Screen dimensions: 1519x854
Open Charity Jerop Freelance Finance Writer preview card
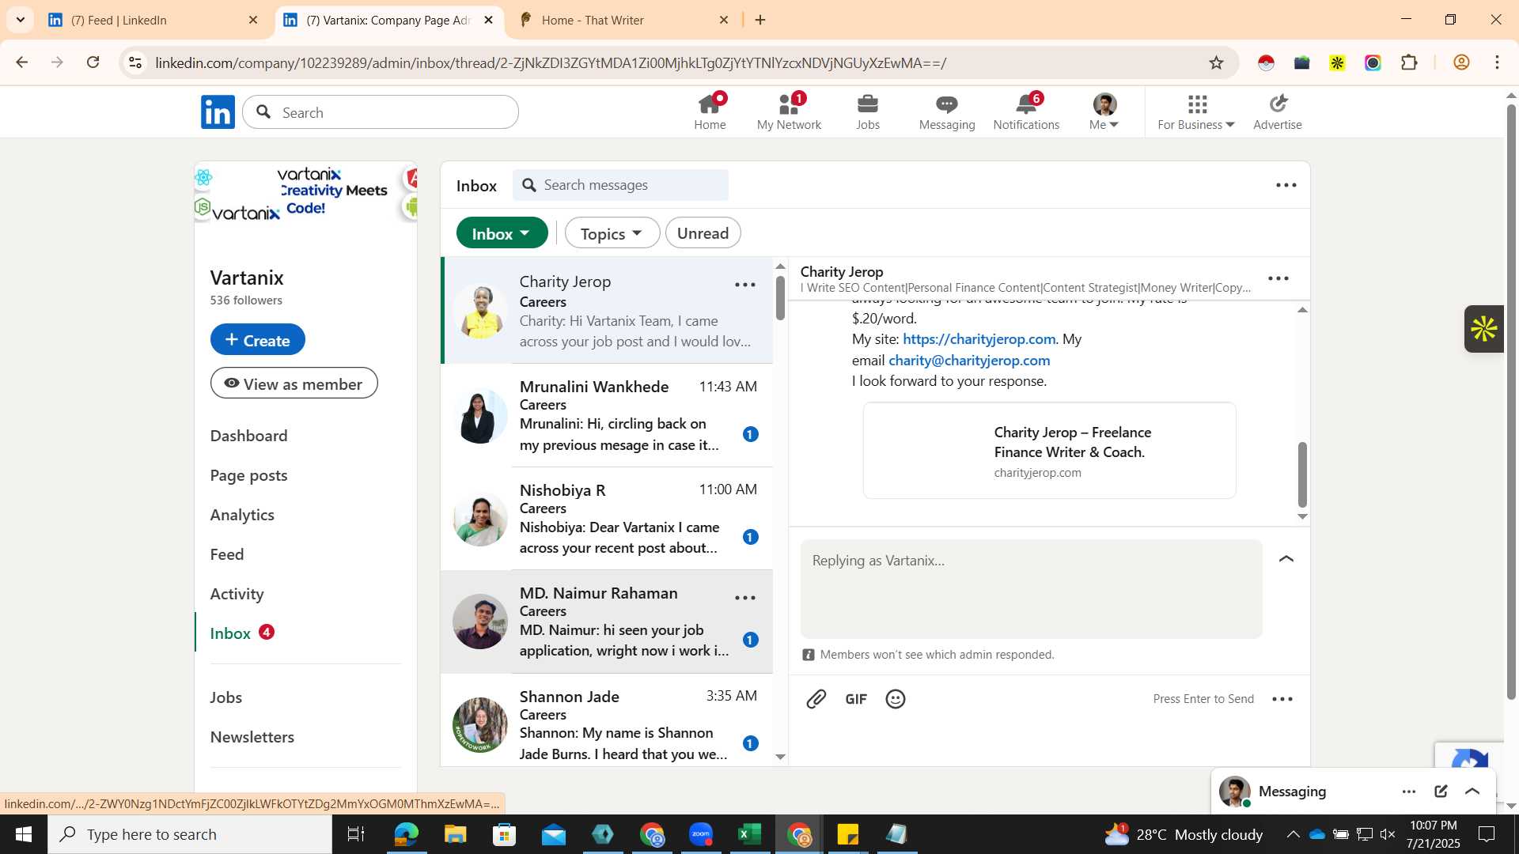pyautogui.click(x=1049, y=451)
